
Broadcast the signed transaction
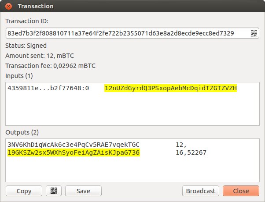coord(201,191)
